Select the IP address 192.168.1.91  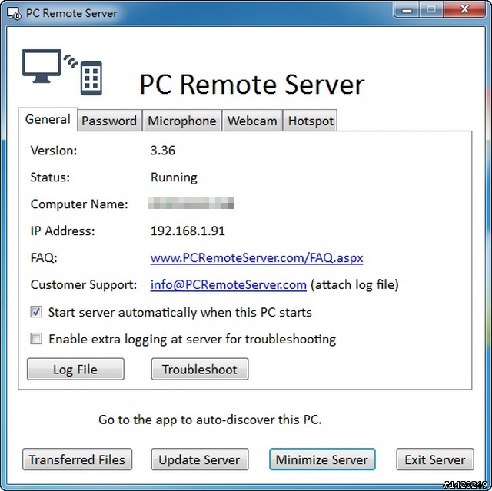tap(188, 231)
